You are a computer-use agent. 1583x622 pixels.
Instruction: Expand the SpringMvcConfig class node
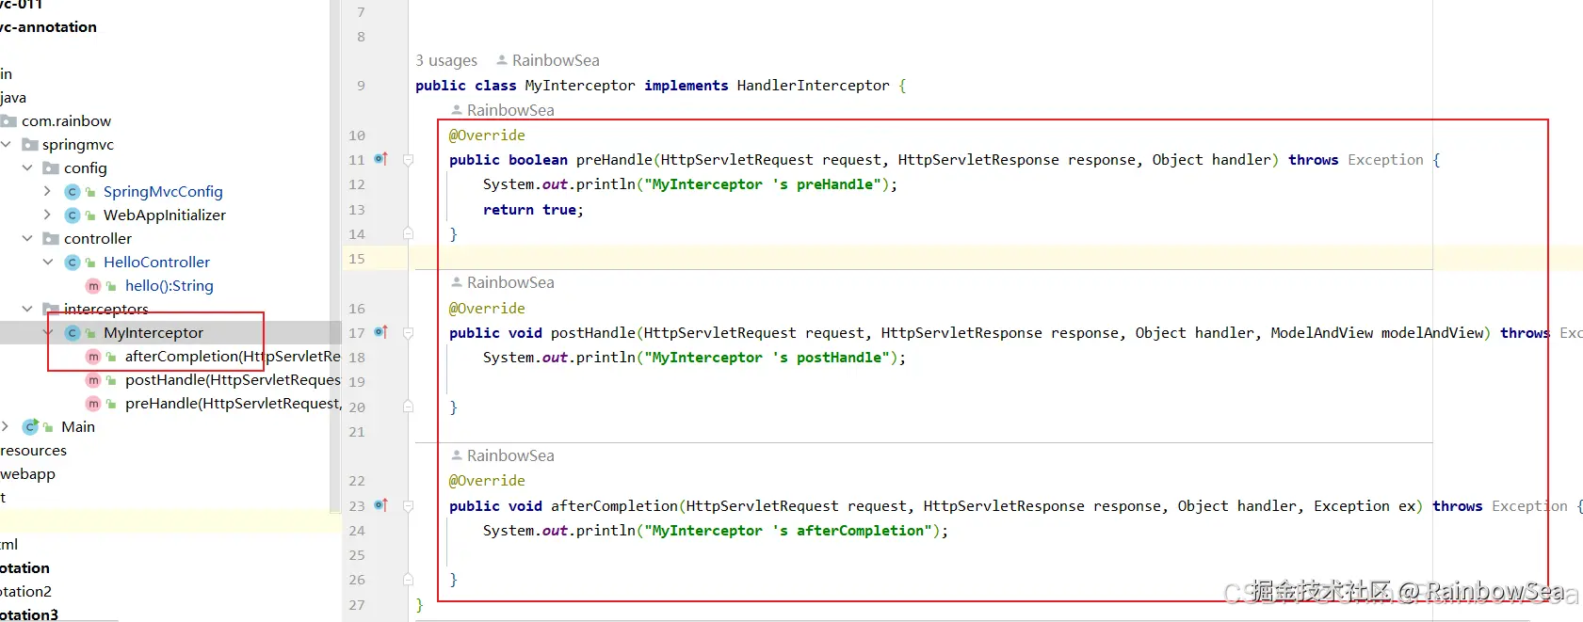coord(48,191)
